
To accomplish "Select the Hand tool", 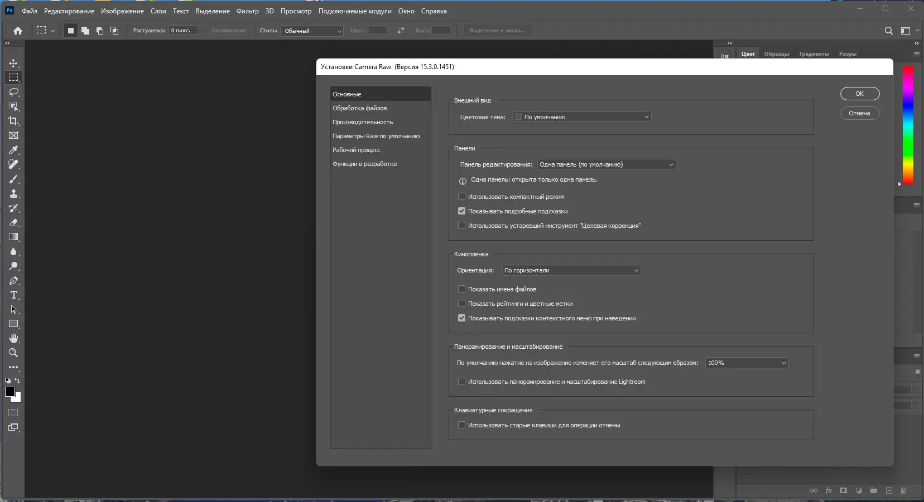I will [x=13, y=338].
